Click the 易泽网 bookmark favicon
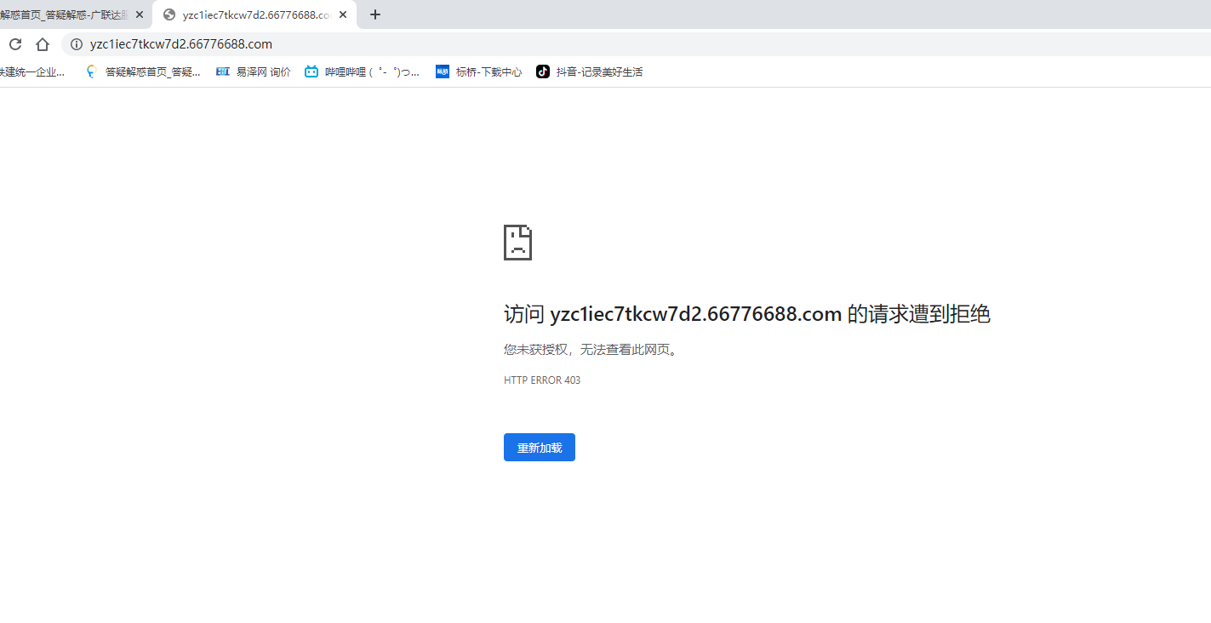1211x623 pixels. pyautogui.click(x=223, y=72)
